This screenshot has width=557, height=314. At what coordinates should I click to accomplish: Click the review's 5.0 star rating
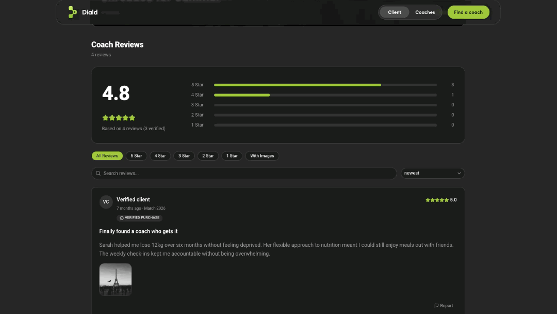point(441,200)
